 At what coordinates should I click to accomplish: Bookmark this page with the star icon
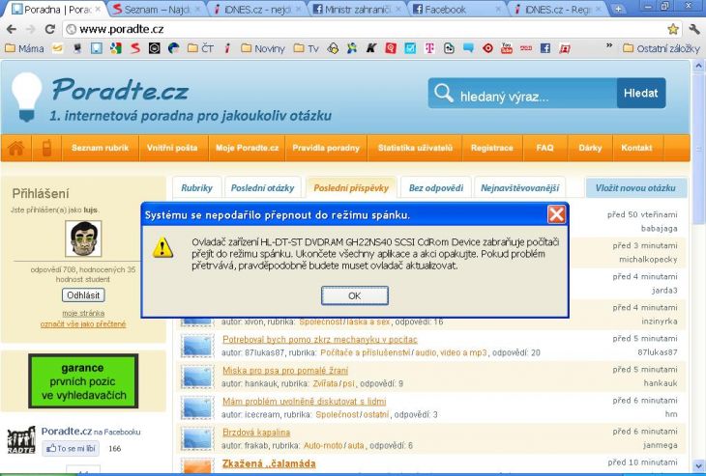(673, 30)
